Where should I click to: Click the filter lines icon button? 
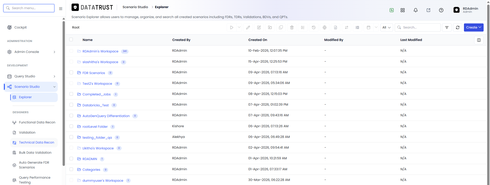[x=447, y=27]
